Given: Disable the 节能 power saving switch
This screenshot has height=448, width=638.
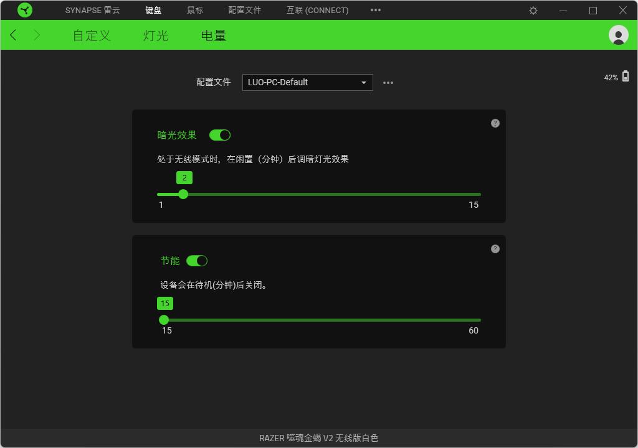Looking at the screenshot, I should pos(197,260).
